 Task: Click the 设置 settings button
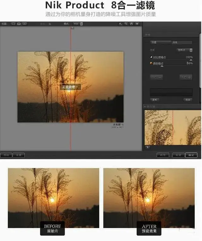tap(19, 155)
